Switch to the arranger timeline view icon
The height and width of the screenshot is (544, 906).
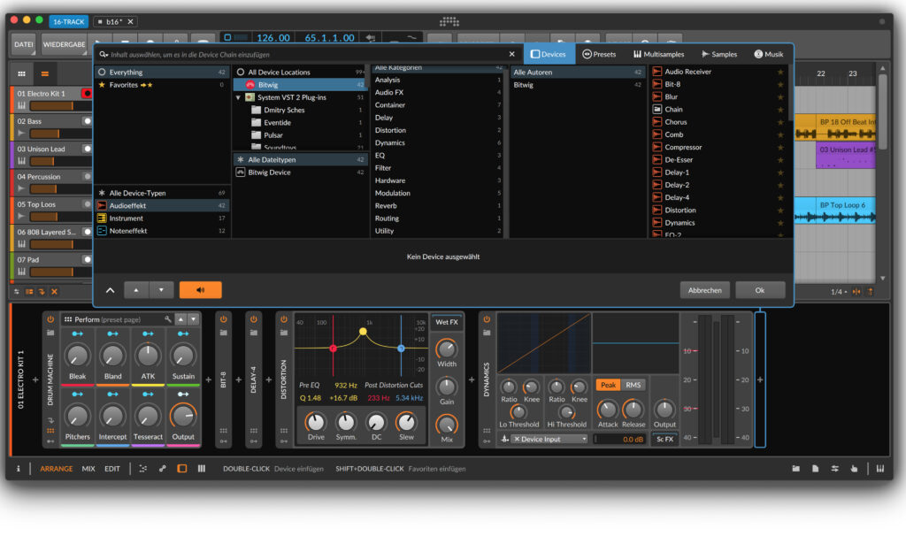[44, 74]
